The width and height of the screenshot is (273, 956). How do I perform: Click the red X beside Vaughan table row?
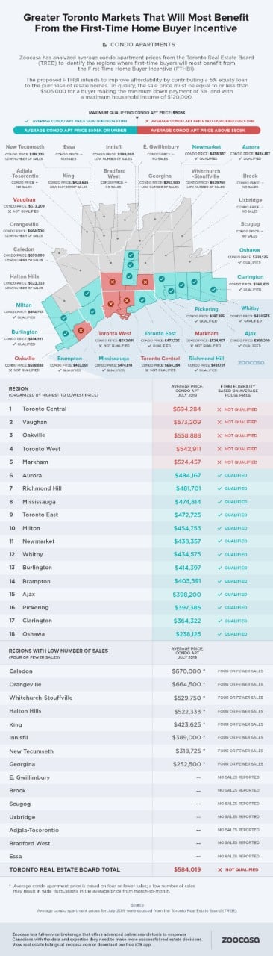click(221, 423)
